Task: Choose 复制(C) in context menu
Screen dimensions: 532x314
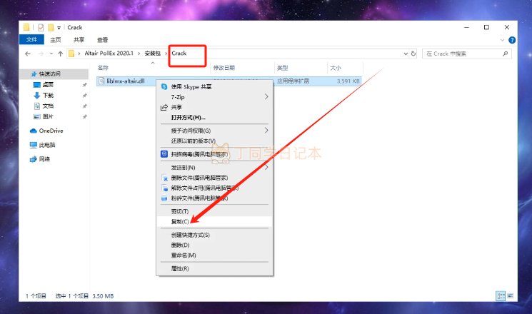Action: point(215,221)
